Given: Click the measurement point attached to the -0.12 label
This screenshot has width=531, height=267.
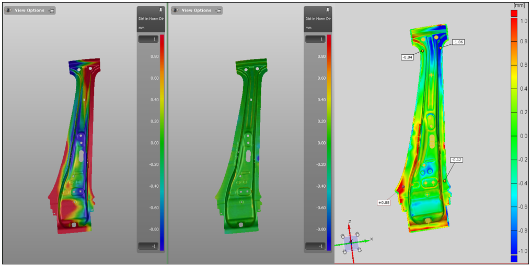Looking at the screenshot, I should coord(445,181).
